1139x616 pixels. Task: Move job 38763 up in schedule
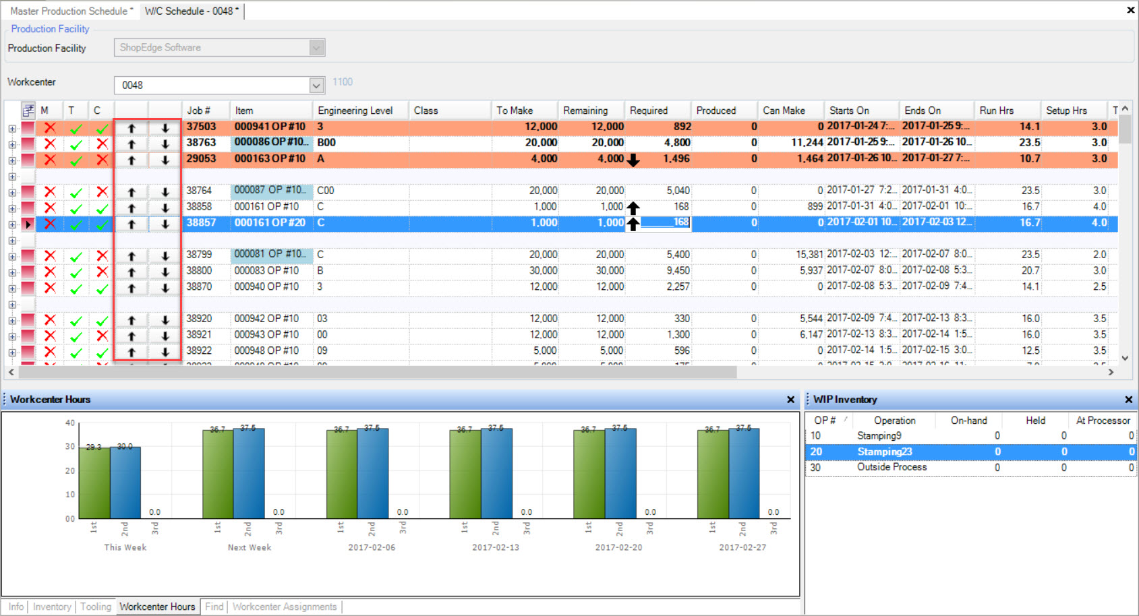pyautogui.click(x=132, y=144)
